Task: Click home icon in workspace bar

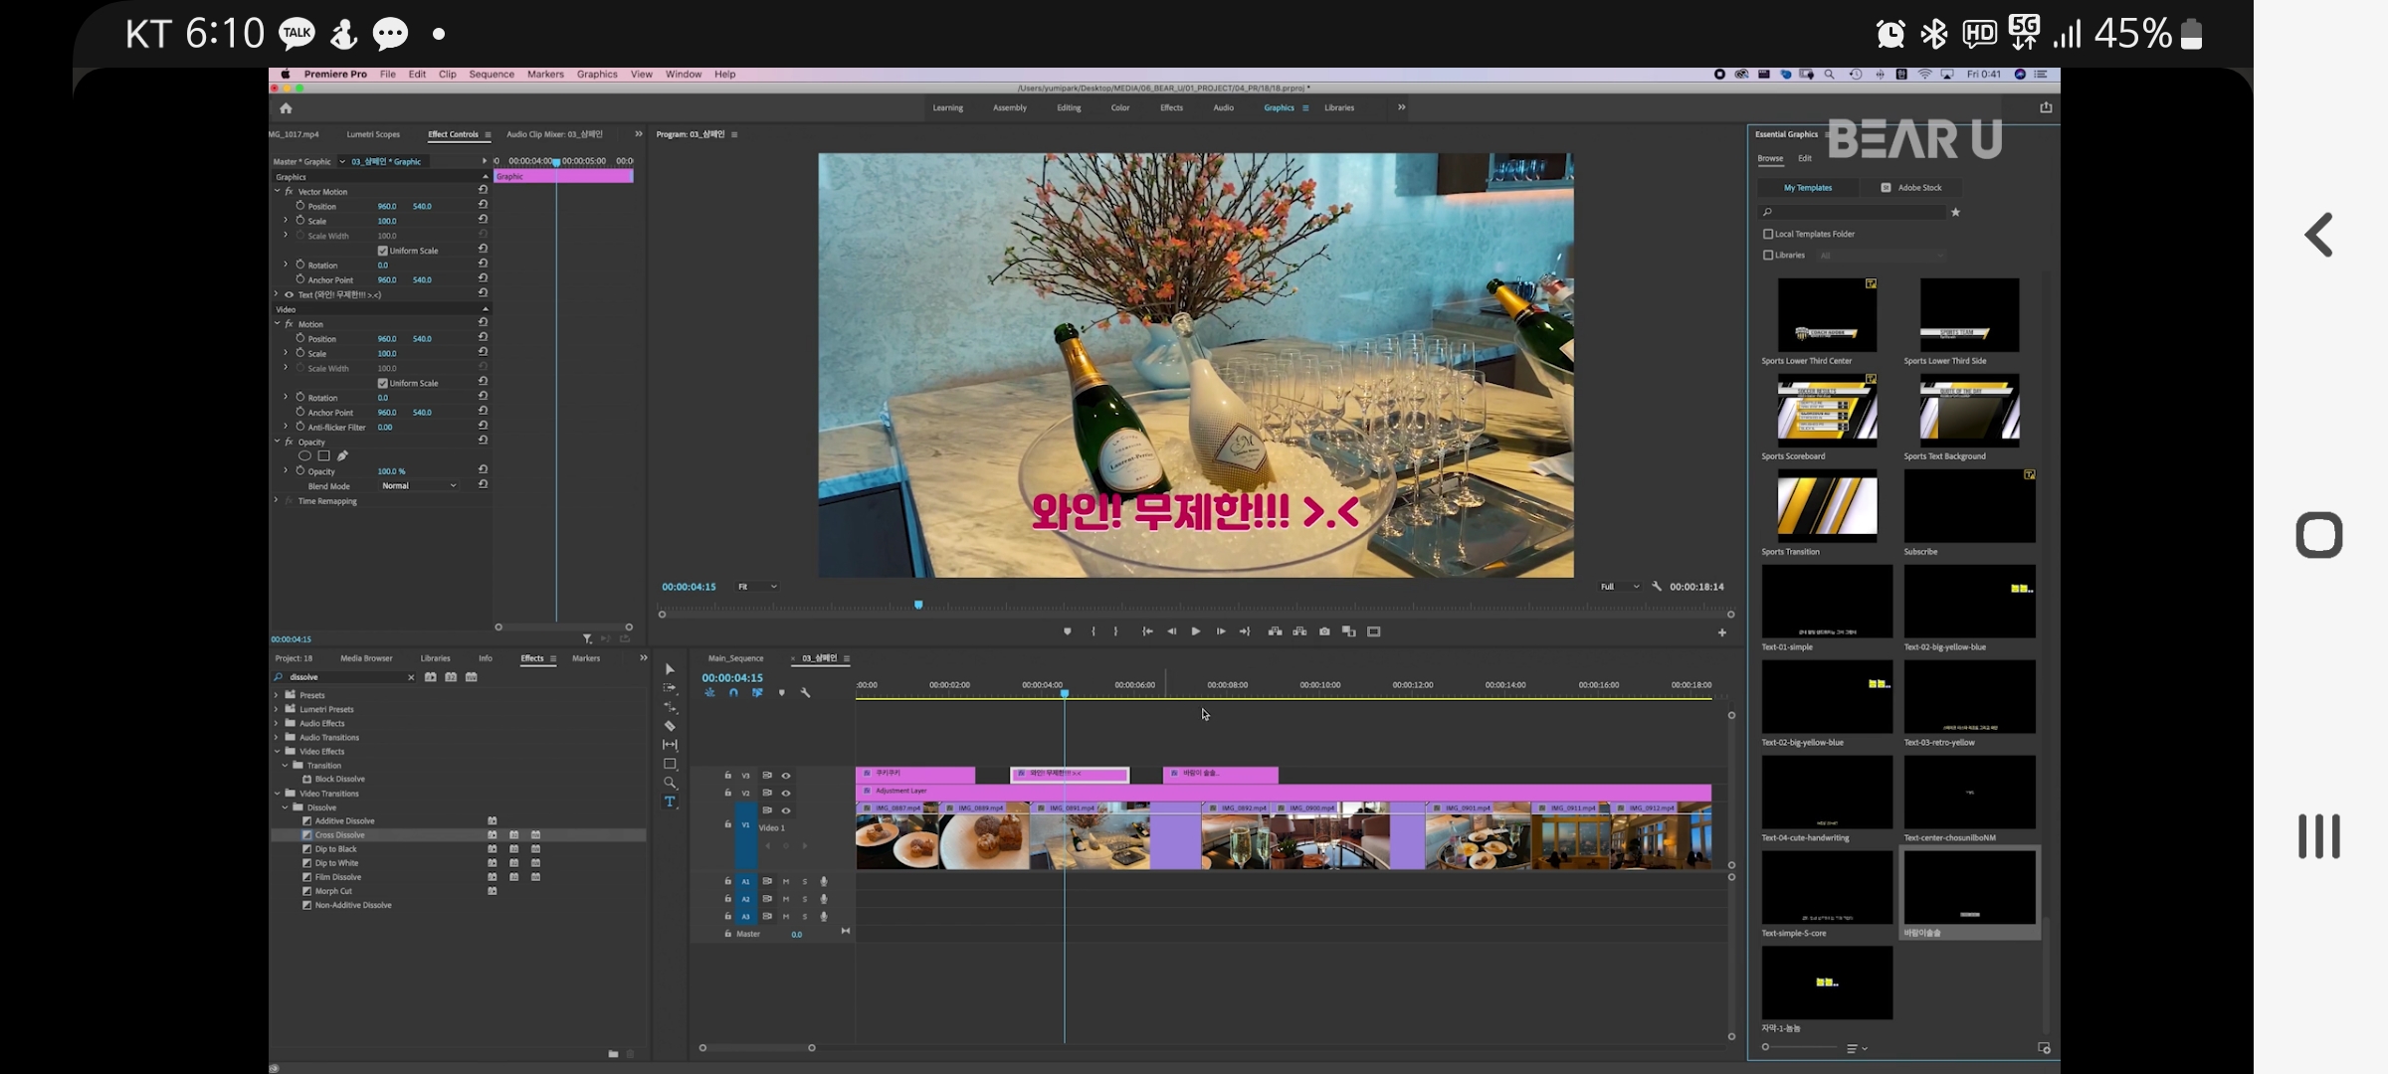Action: [x=287, y=108]
